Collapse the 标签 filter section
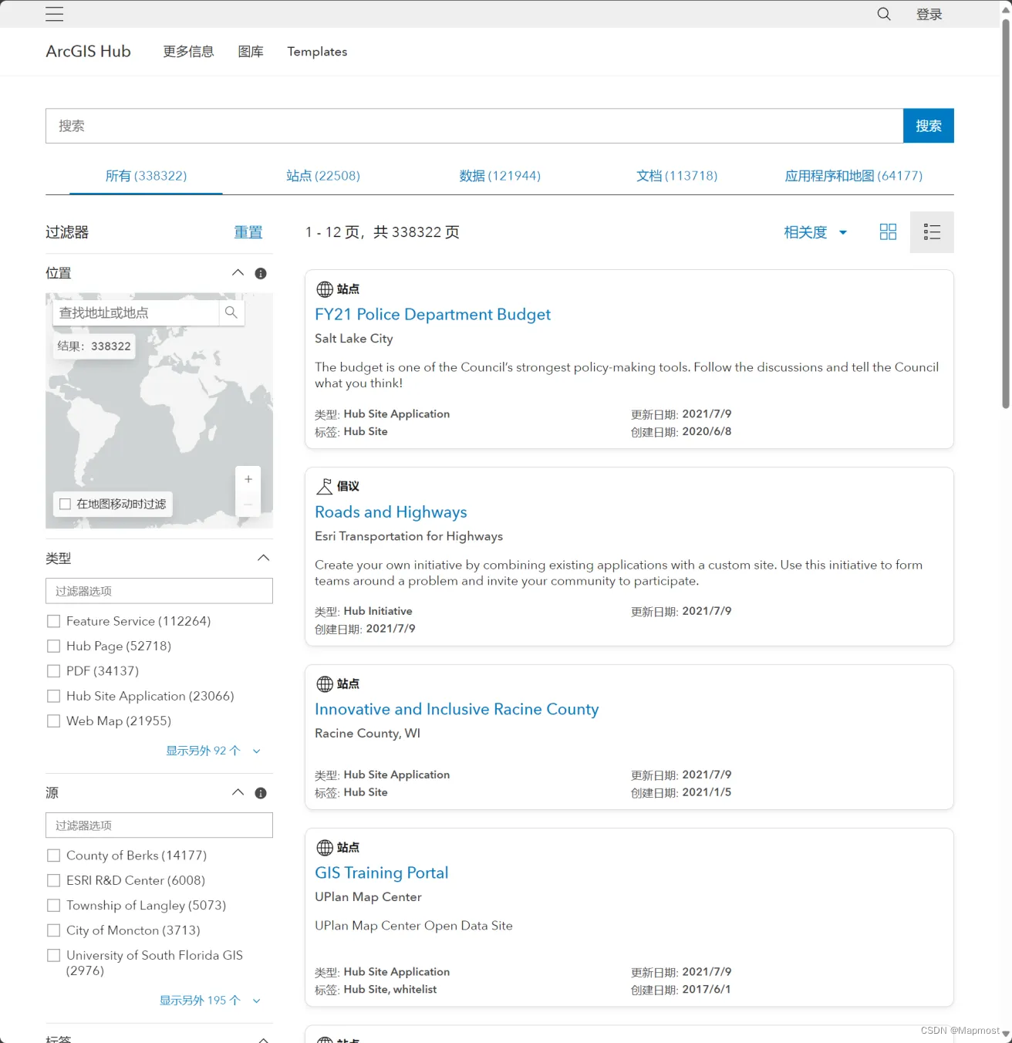 (x=263, y=1039)
